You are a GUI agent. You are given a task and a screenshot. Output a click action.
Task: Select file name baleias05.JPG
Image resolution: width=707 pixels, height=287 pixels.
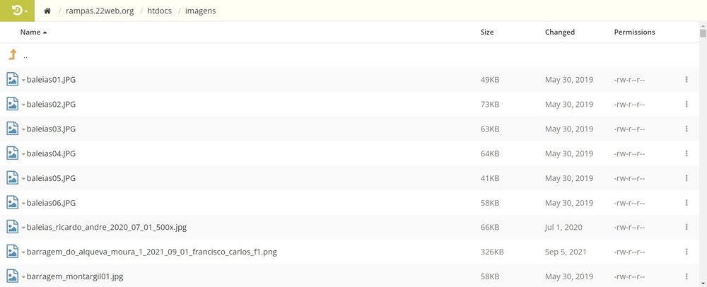(x=51, y=178)
